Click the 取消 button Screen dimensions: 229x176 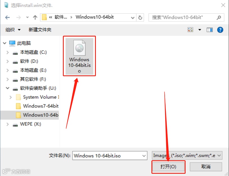click(206, 166)
